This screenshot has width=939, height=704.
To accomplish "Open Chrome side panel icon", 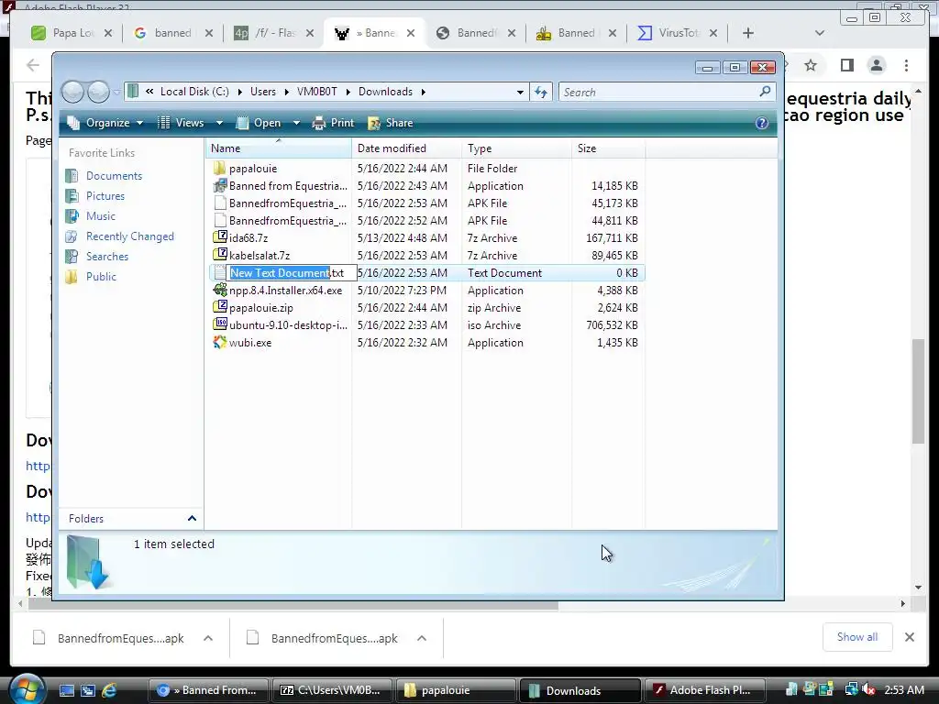I will [x=846, y=65].
